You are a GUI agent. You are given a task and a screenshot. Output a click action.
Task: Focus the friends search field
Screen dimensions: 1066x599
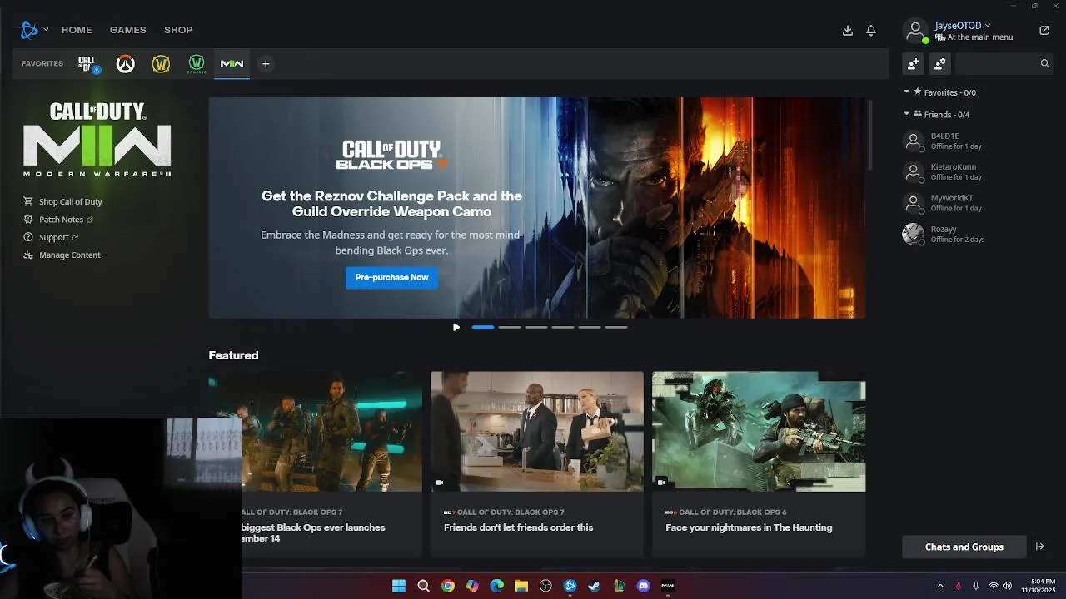click(1004, 63)
